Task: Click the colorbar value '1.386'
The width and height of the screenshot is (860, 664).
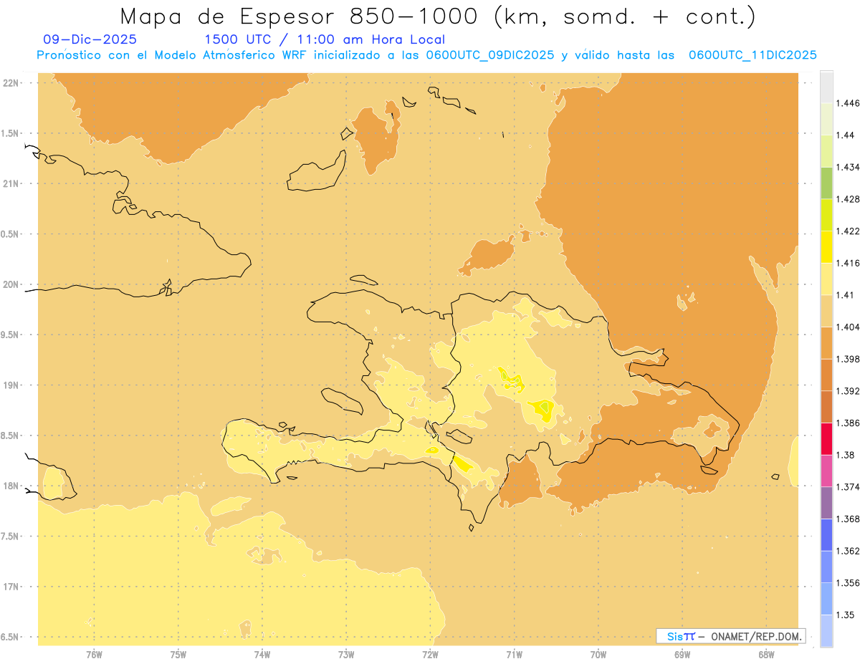Action: pyautogui.click(x=848, y=423)
